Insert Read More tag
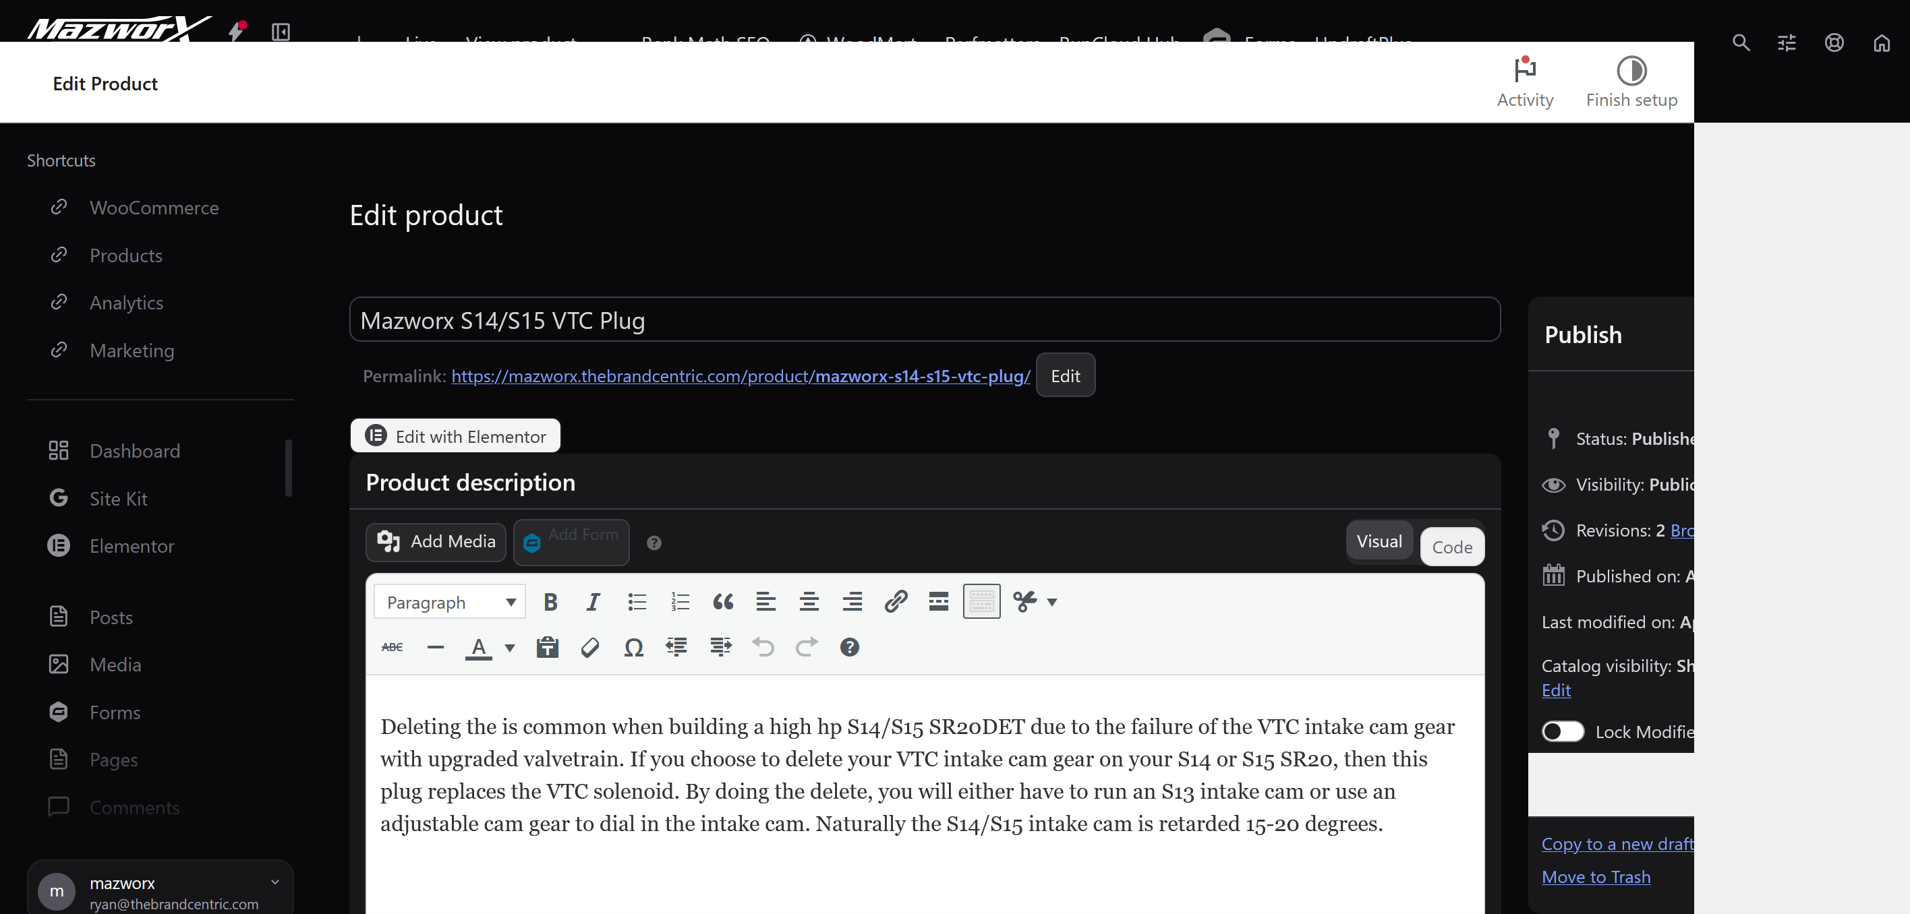 pos(939,602)
